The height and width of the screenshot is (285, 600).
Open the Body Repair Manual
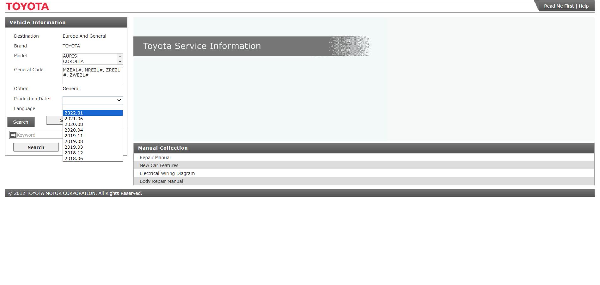[161, 181]
